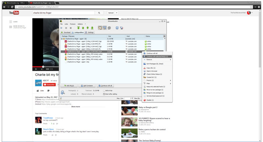This screenshot has width=263, height=142.
Task: Open dropdown arrow next to Upload
Action: click(117, 13)
